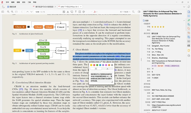Open the 前往 menu
This screenshot has width=191, height=113.
(x=24, y=2)
